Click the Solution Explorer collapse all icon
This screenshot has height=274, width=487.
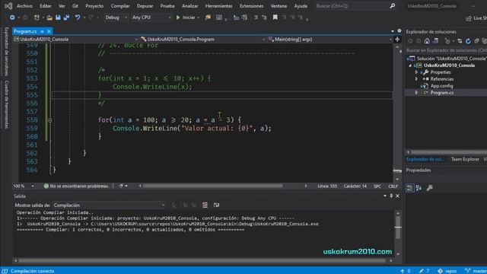pos(476,41)
